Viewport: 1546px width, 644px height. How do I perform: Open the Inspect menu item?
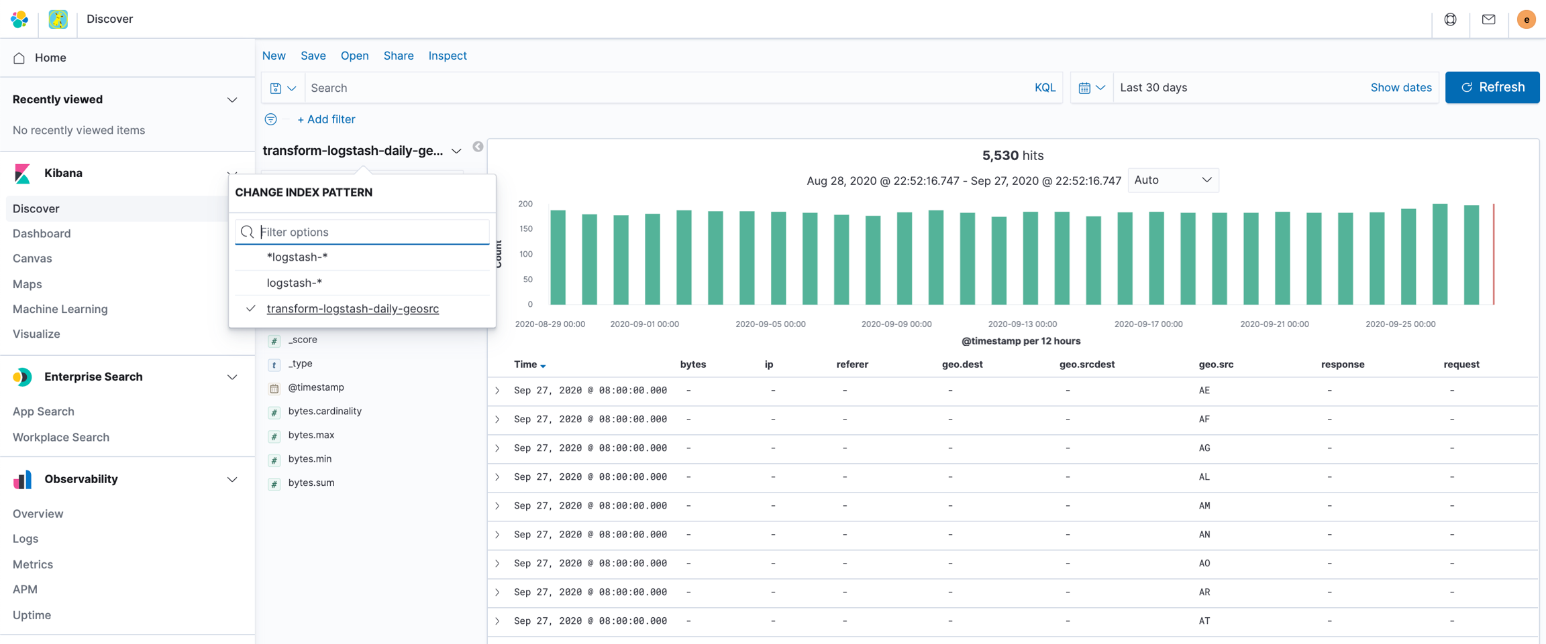point(448,56)
